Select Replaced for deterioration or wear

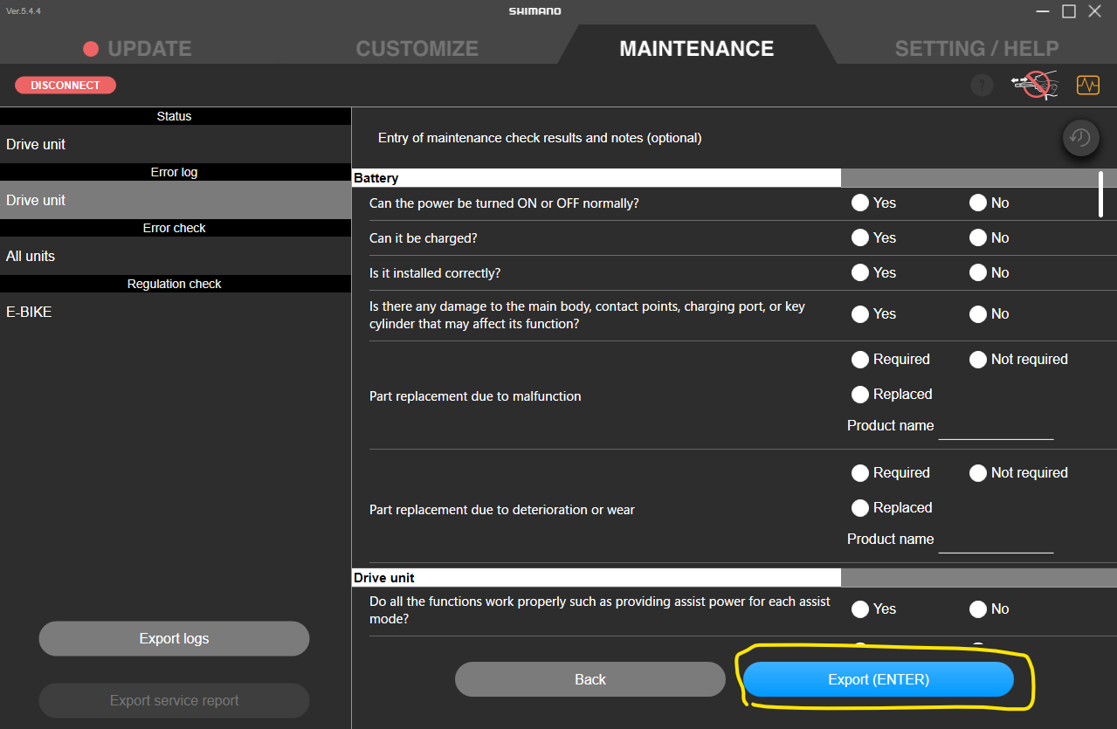pyautogui.click(x=860, y=507)
